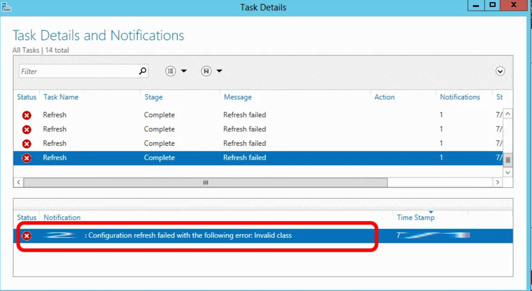Click the error icon of the third task row
The height and width of the screenshot is (291, 532).
click(x=27, y=144)
